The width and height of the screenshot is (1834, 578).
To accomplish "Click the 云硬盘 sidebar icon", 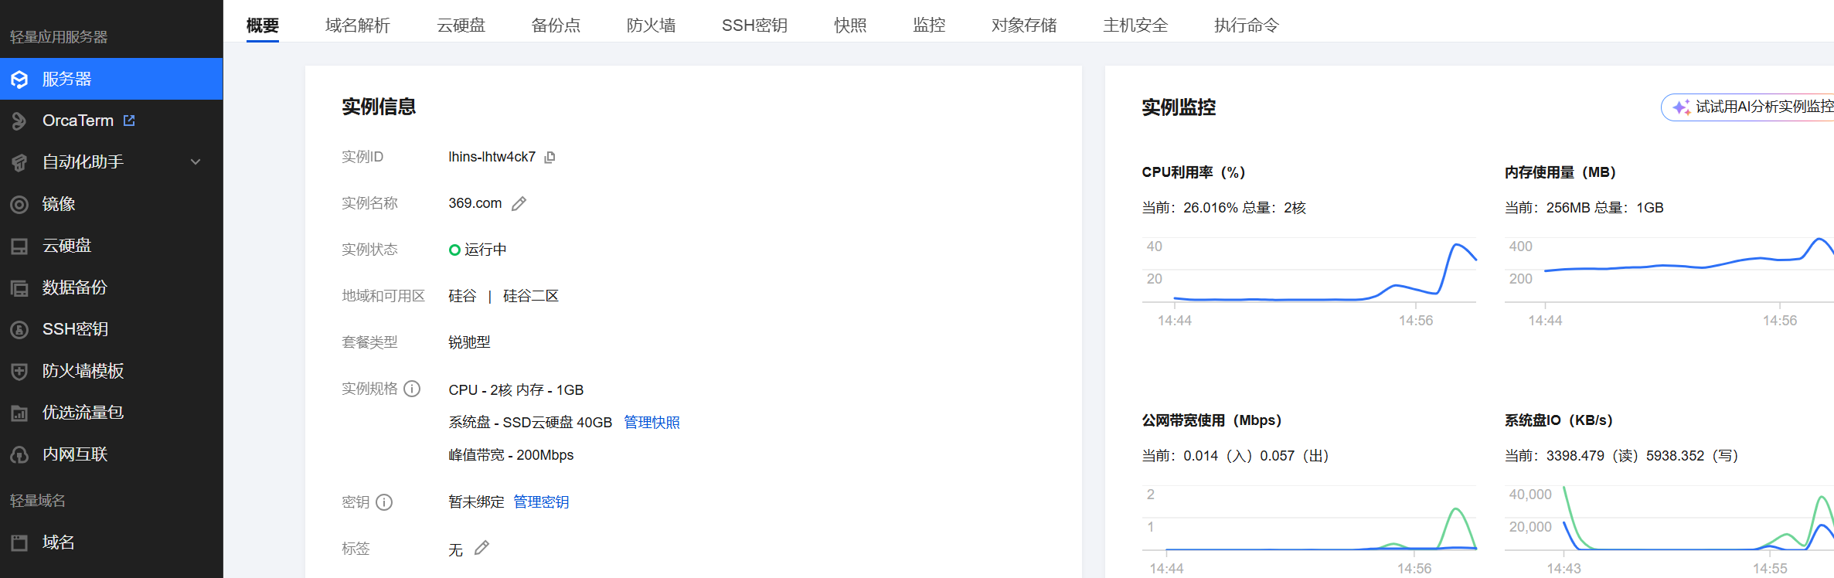I will (x=19, y=246).
